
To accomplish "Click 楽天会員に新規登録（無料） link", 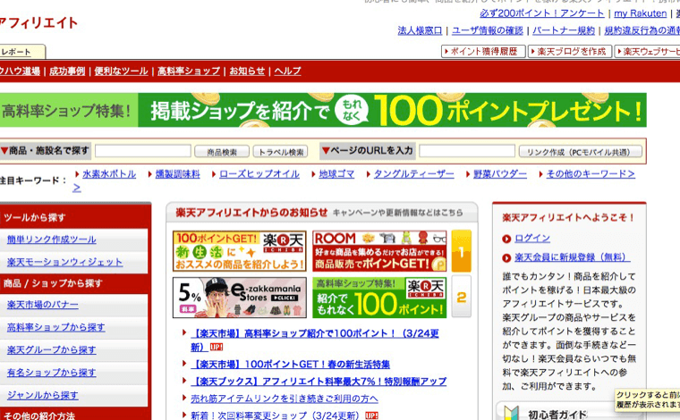I will pyautogui.click(x=572, y=257).
